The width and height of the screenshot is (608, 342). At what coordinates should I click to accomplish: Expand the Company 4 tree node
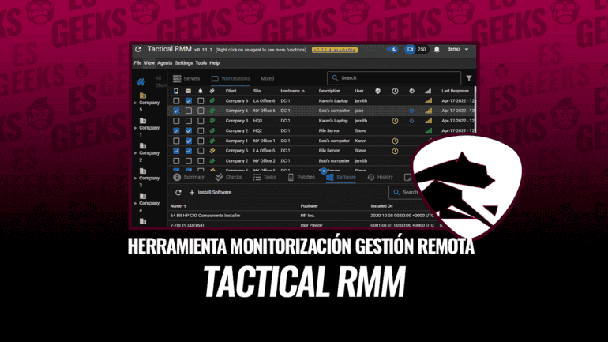(x=135, y=203)
